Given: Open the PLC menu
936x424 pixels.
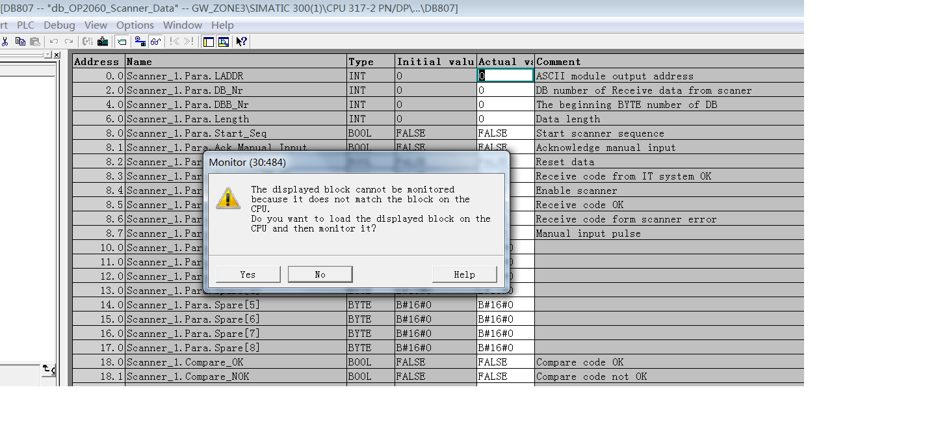Looking at the screenshot, I should click(x=26, y=25).
